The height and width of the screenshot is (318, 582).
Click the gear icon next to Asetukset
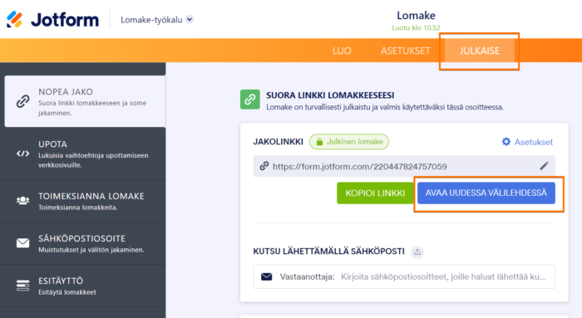click(x=506, y=142)
